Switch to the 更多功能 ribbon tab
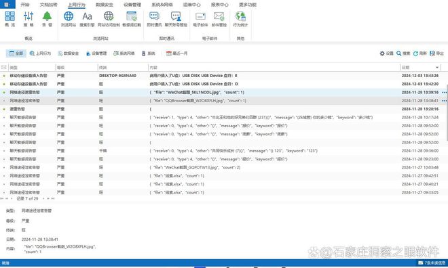Viewport: 448px width, 268px height. coord(248,5)
